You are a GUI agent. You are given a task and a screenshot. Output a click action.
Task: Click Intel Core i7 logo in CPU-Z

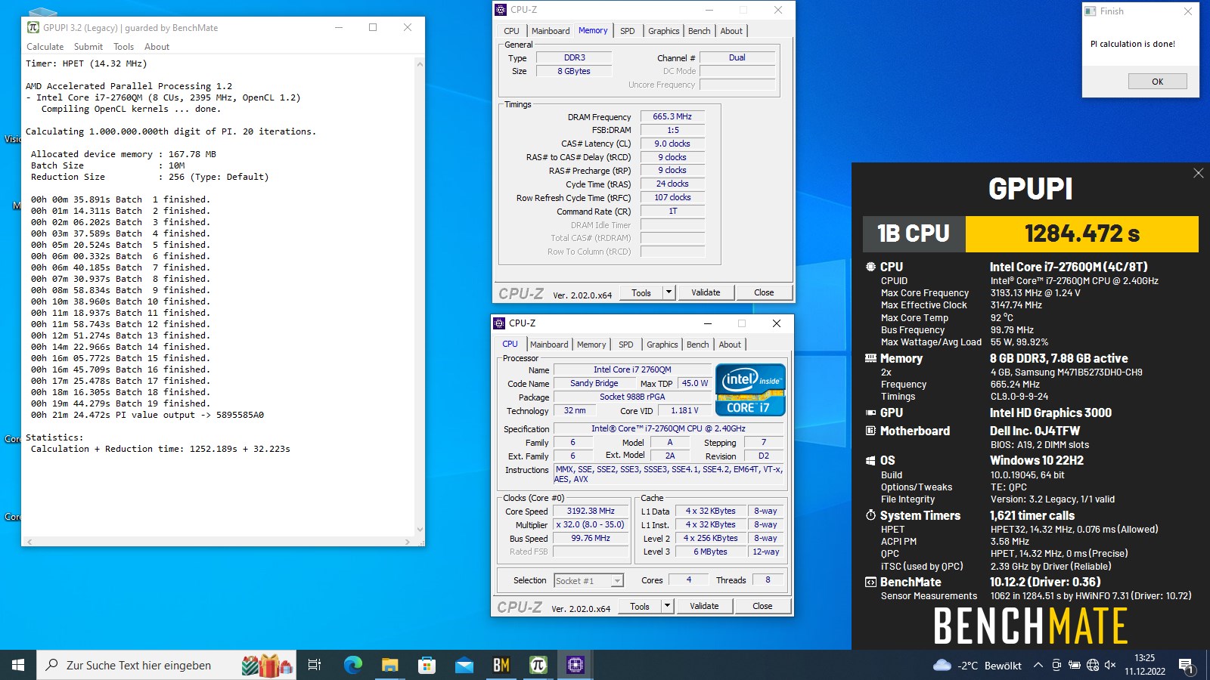[750, 390]
